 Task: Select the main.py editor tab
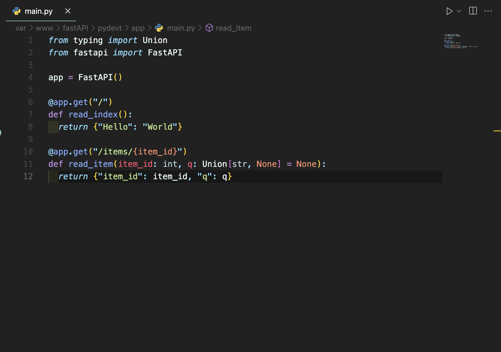pos(41,11)
